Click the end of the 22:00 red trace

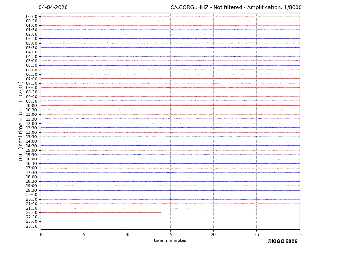tap(161, 212)
